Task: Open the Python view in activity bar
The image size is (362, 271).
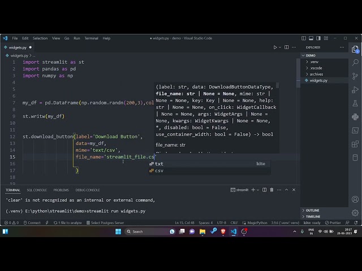Action: click(x=355, y=117)
